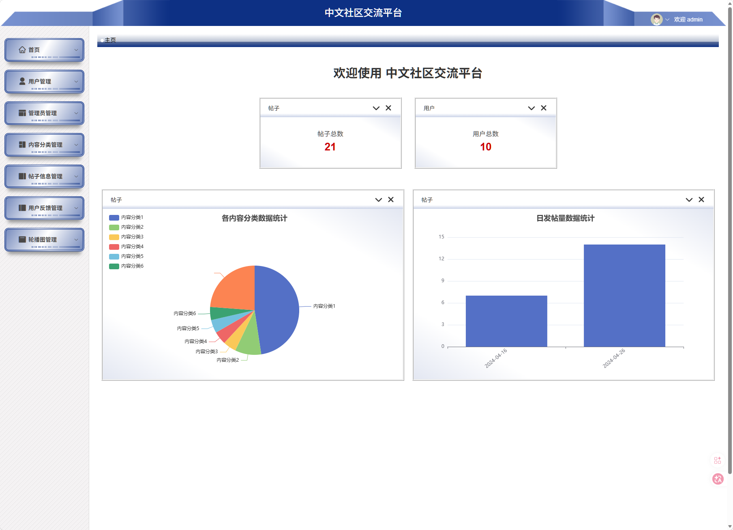This screenshot has width=733, height=530.
Task: Expand the 首页 menu chevron
Action: pyautogui.click(x=76, y=50)
